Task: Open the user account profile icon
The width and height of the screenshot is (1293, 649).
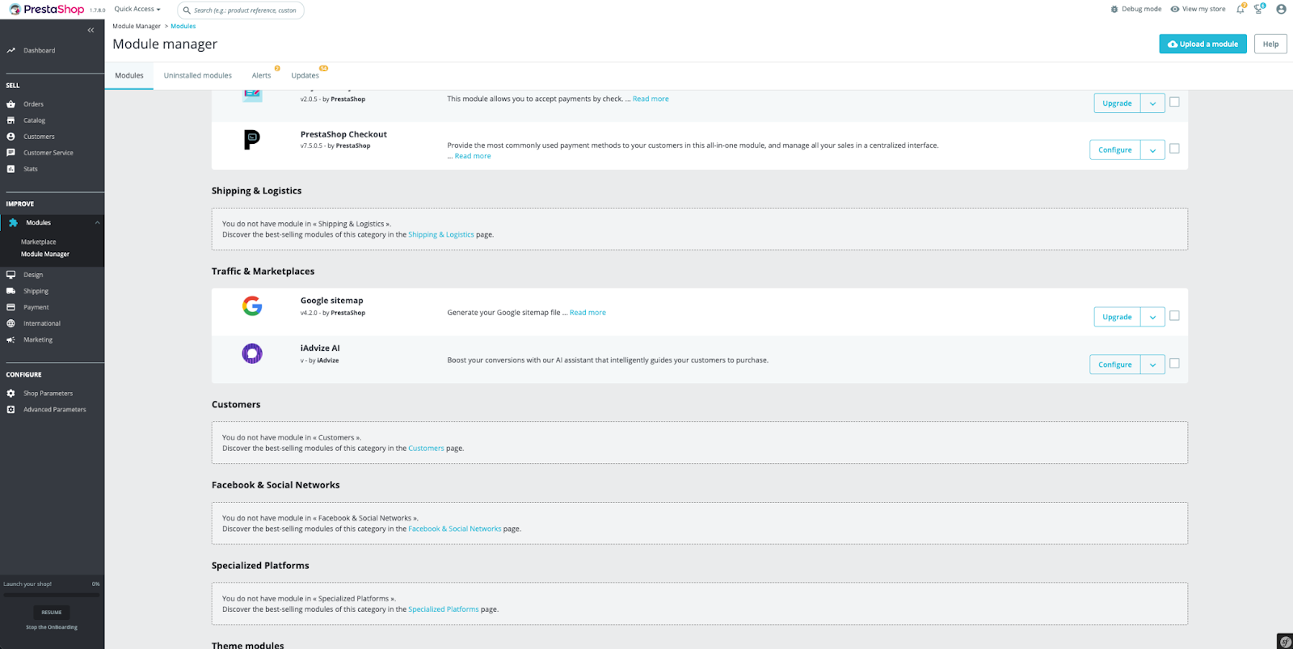Action: (1281, 10)
